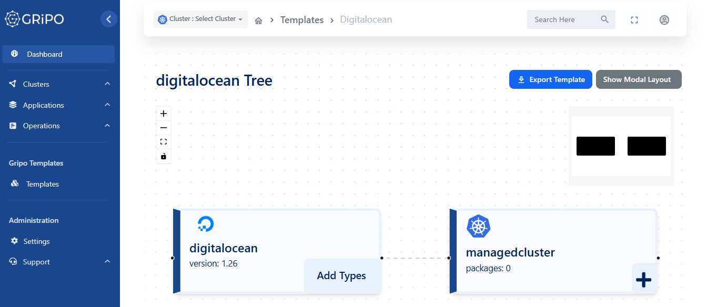Click the digitalocean Tree heading
The height and width of the screenshot is (307, 707).
(x=214, y=80)
